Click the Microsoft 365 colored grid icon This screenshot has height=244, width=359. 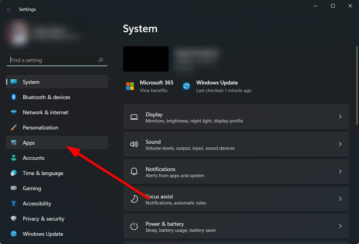tap(130, 86)
